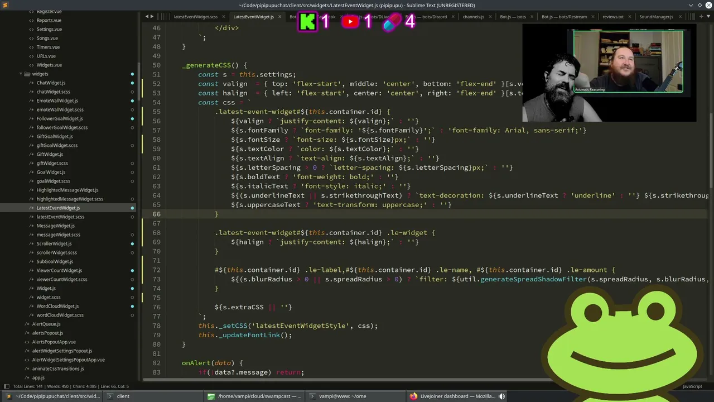Image resolution: width=714 pixels, height=402 pixels.
Task: Open HighlightedMessageWidget.js file
Action: click(67, 190)
